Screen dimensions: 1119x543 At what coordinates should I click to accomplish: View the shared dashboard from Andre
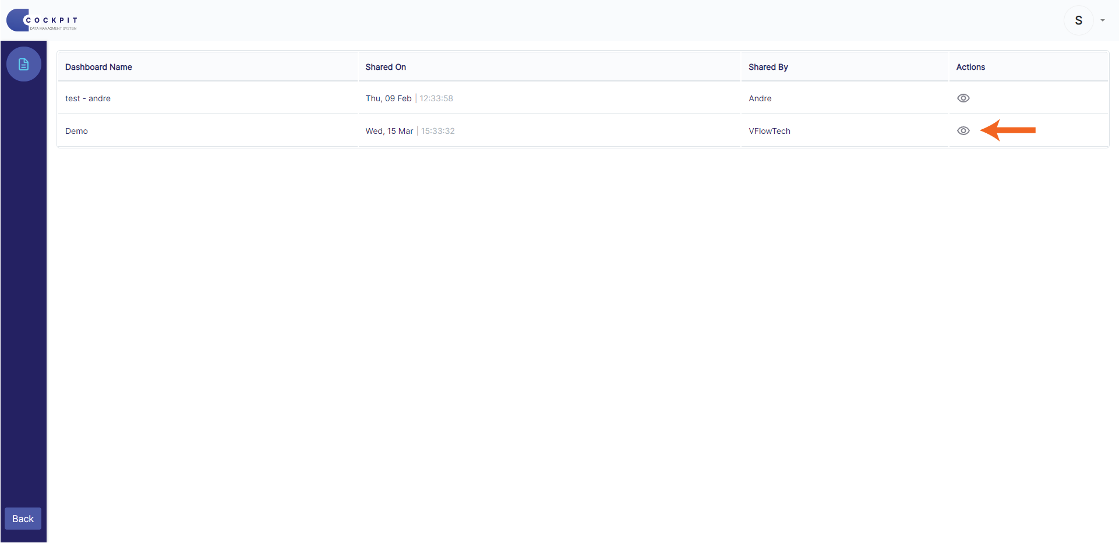(x=963, y=98)
